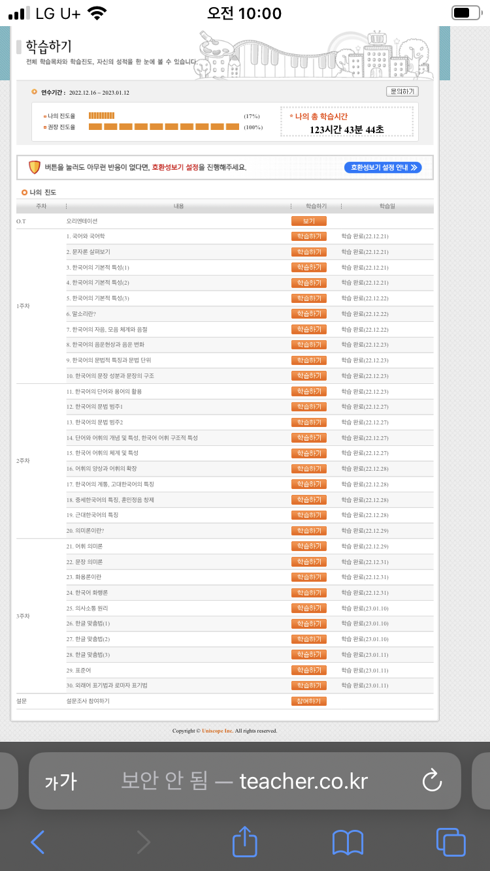Screen dimensions: 490x871
Task: Open Safari tabs overview icon
Action: click(x=450, y=842)
